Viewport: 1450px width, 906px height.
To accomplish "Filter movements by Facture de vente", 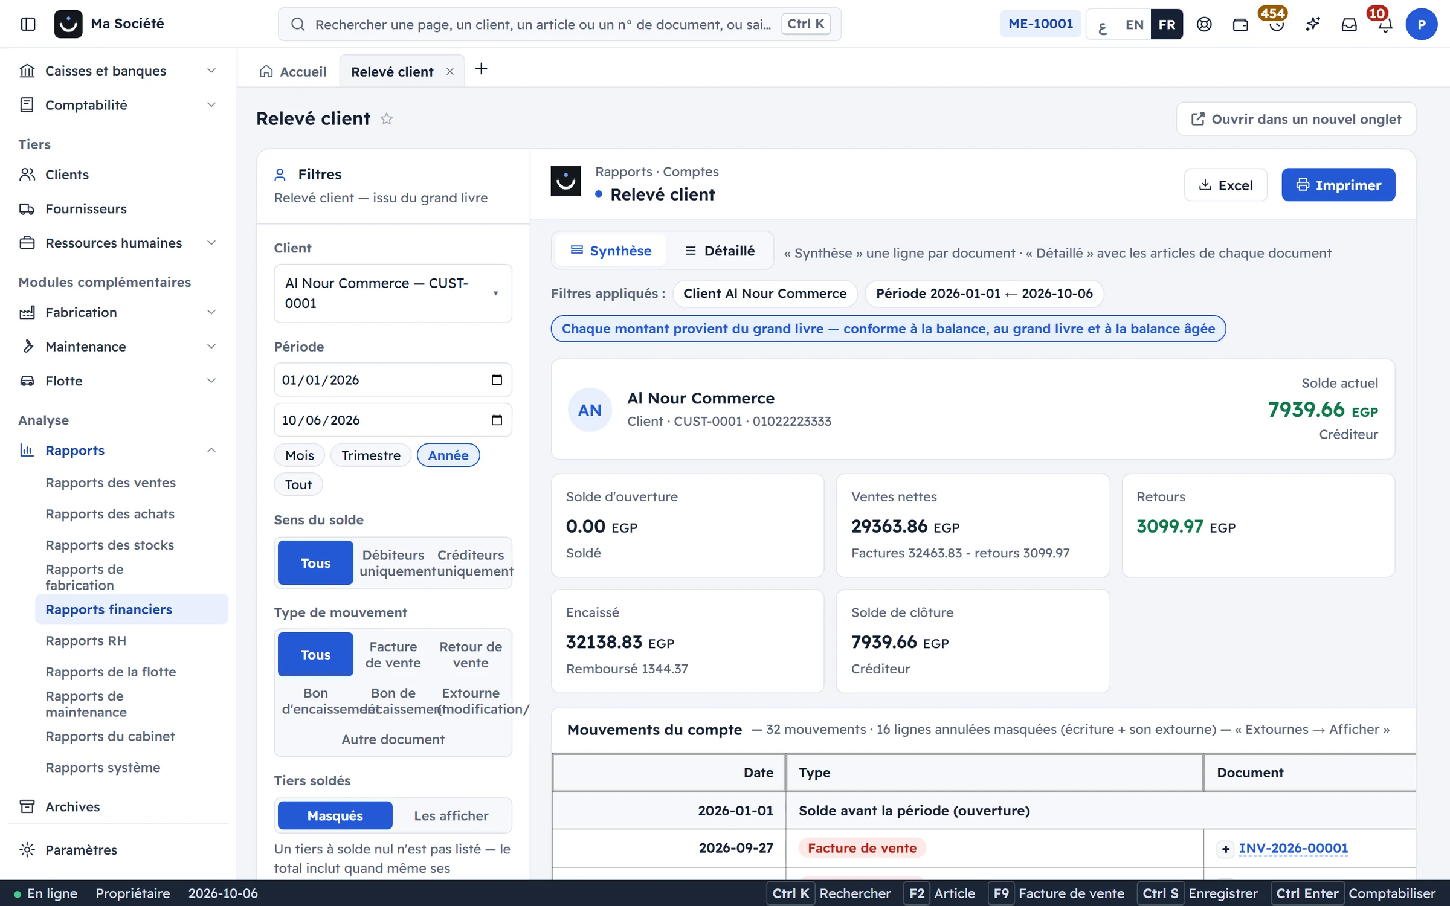I will [x=393, y=655].
